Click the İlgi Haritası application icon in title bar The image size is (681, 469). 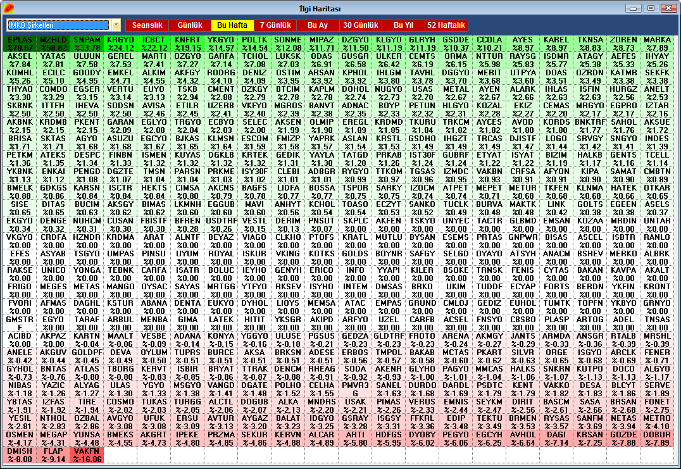[8, 8]
